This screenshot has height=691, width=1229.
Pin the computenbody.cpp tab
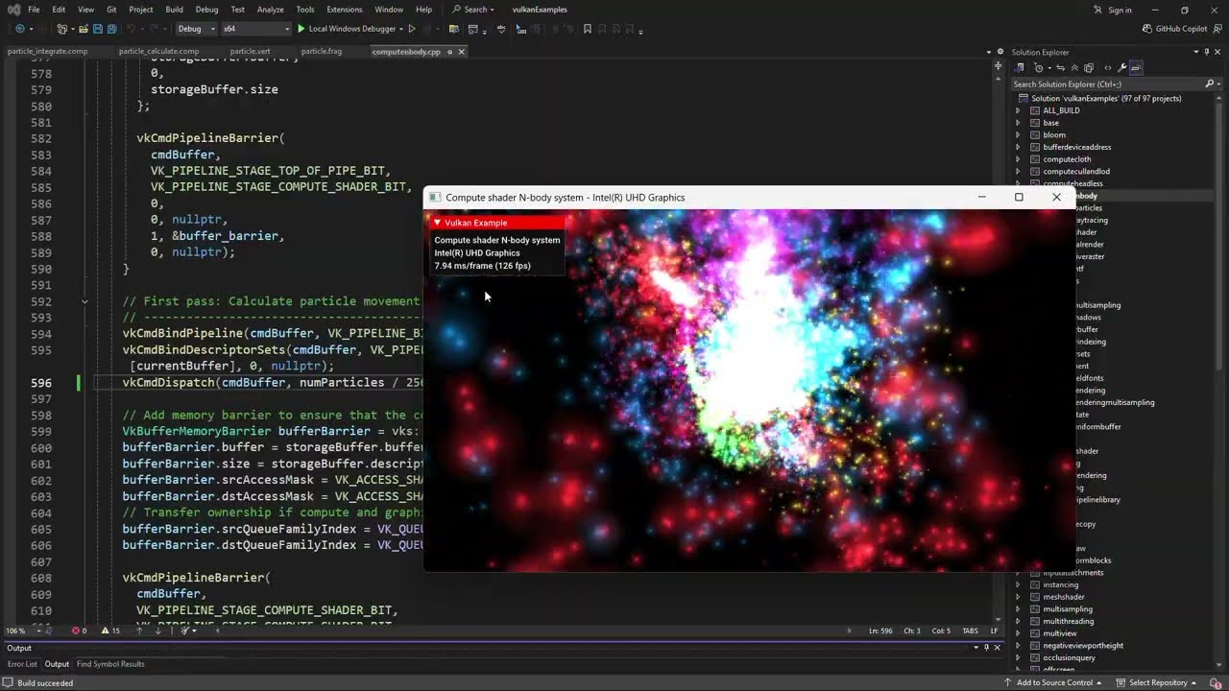pos(449,52)
